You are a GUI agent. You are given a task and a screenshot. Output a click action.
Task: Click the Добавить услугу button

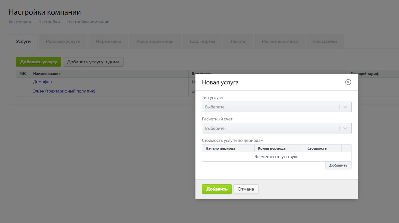[38, 62]
